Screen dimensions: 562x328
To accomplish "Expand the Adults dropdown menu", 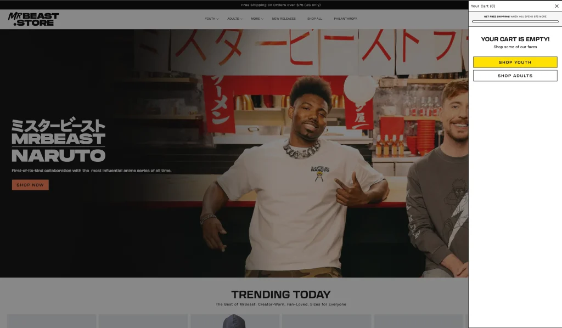I will [234, 19].
